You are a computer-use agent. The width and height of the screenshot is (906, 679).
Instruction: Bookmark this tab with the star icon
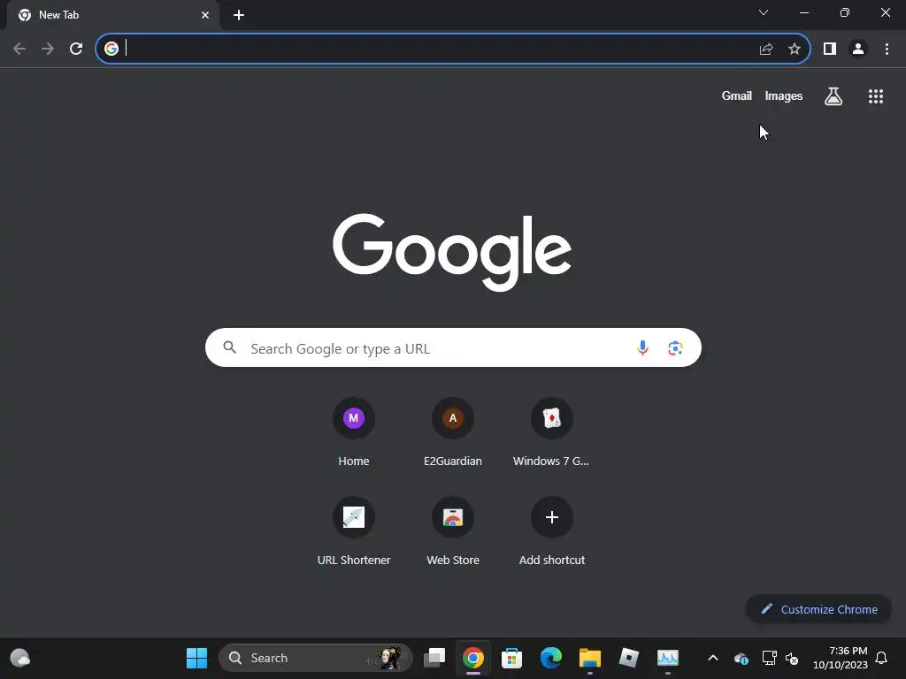pos(795,50)
